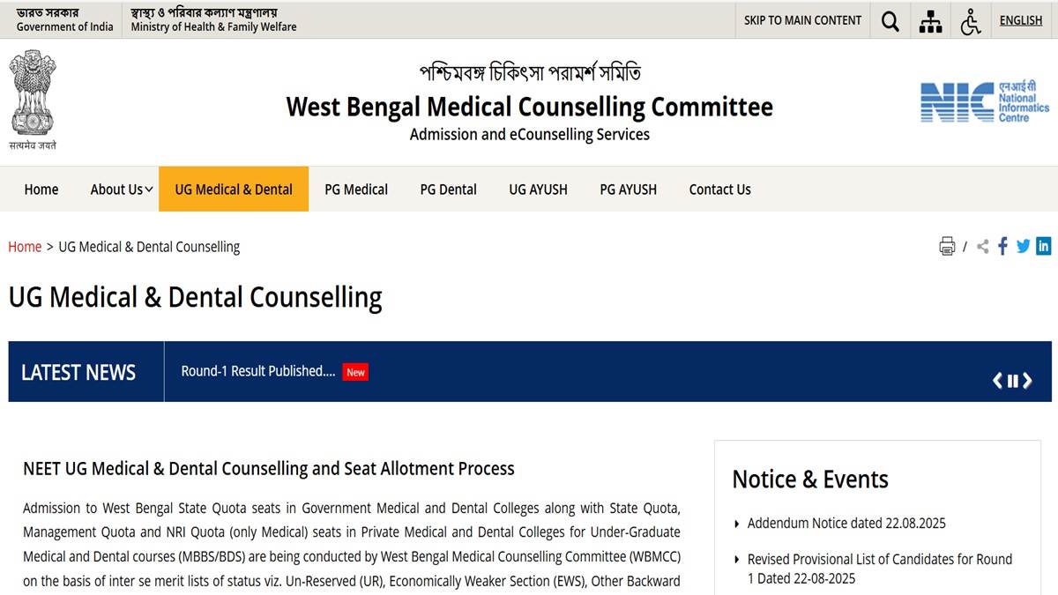Screen dimensions: 1058x595
Task: Open the PG Medical menu item
Action: point(356,190)
